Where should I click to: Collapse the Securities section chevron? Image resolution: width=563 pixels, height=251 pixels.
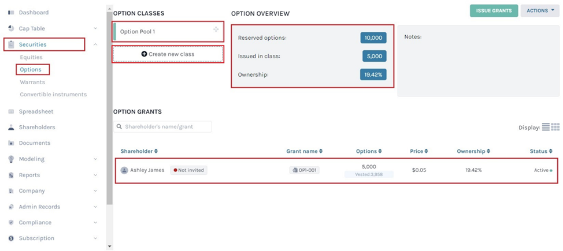point(95,44)
